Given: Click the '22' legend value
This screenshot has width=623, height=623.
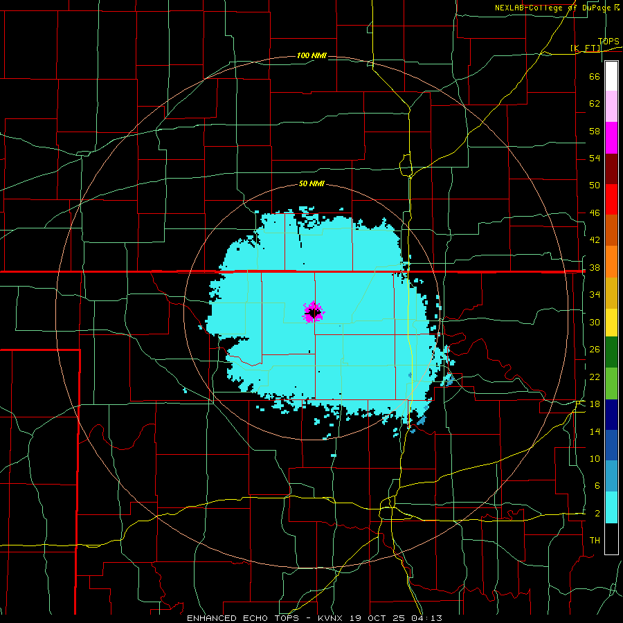Looking at the screenshot, I should tap(595, 377).
